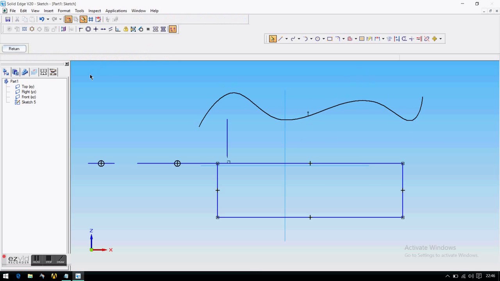This screenshot has width=500, height=281.
Task: Toggle the highlighted Relationship Handles icon
Action: pos(172,29)
